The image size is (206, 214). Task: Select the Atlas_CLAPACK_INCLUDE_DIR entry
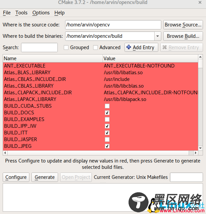tap(38, 93)
